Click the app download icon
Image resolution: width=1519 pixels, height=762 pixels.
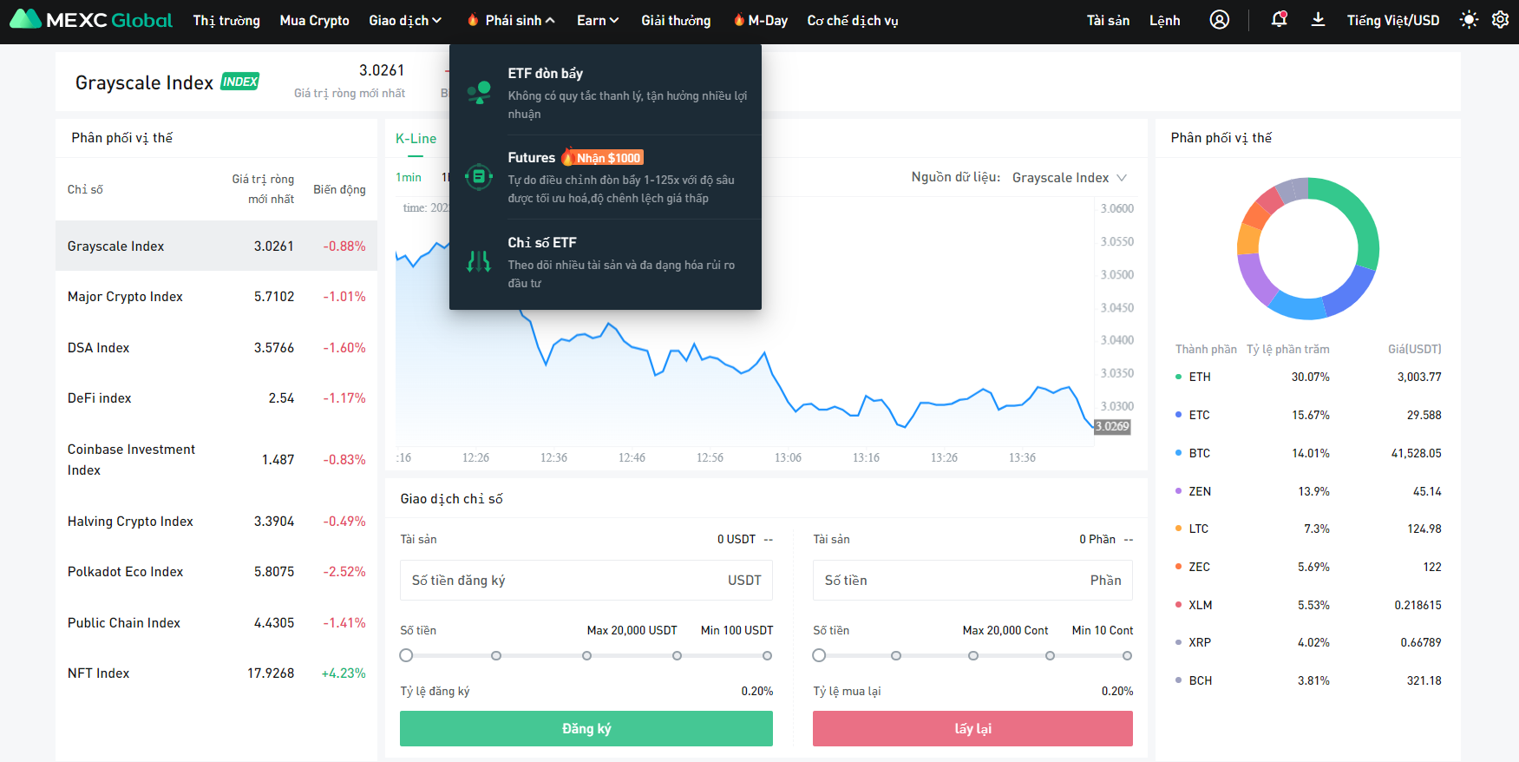[x=1318, y=19]
